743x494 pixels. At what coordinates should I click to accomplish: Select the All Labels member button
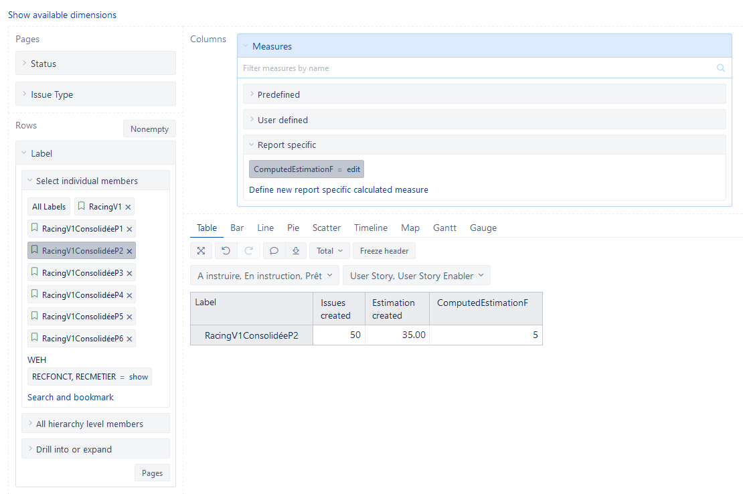tap(49, 207)
